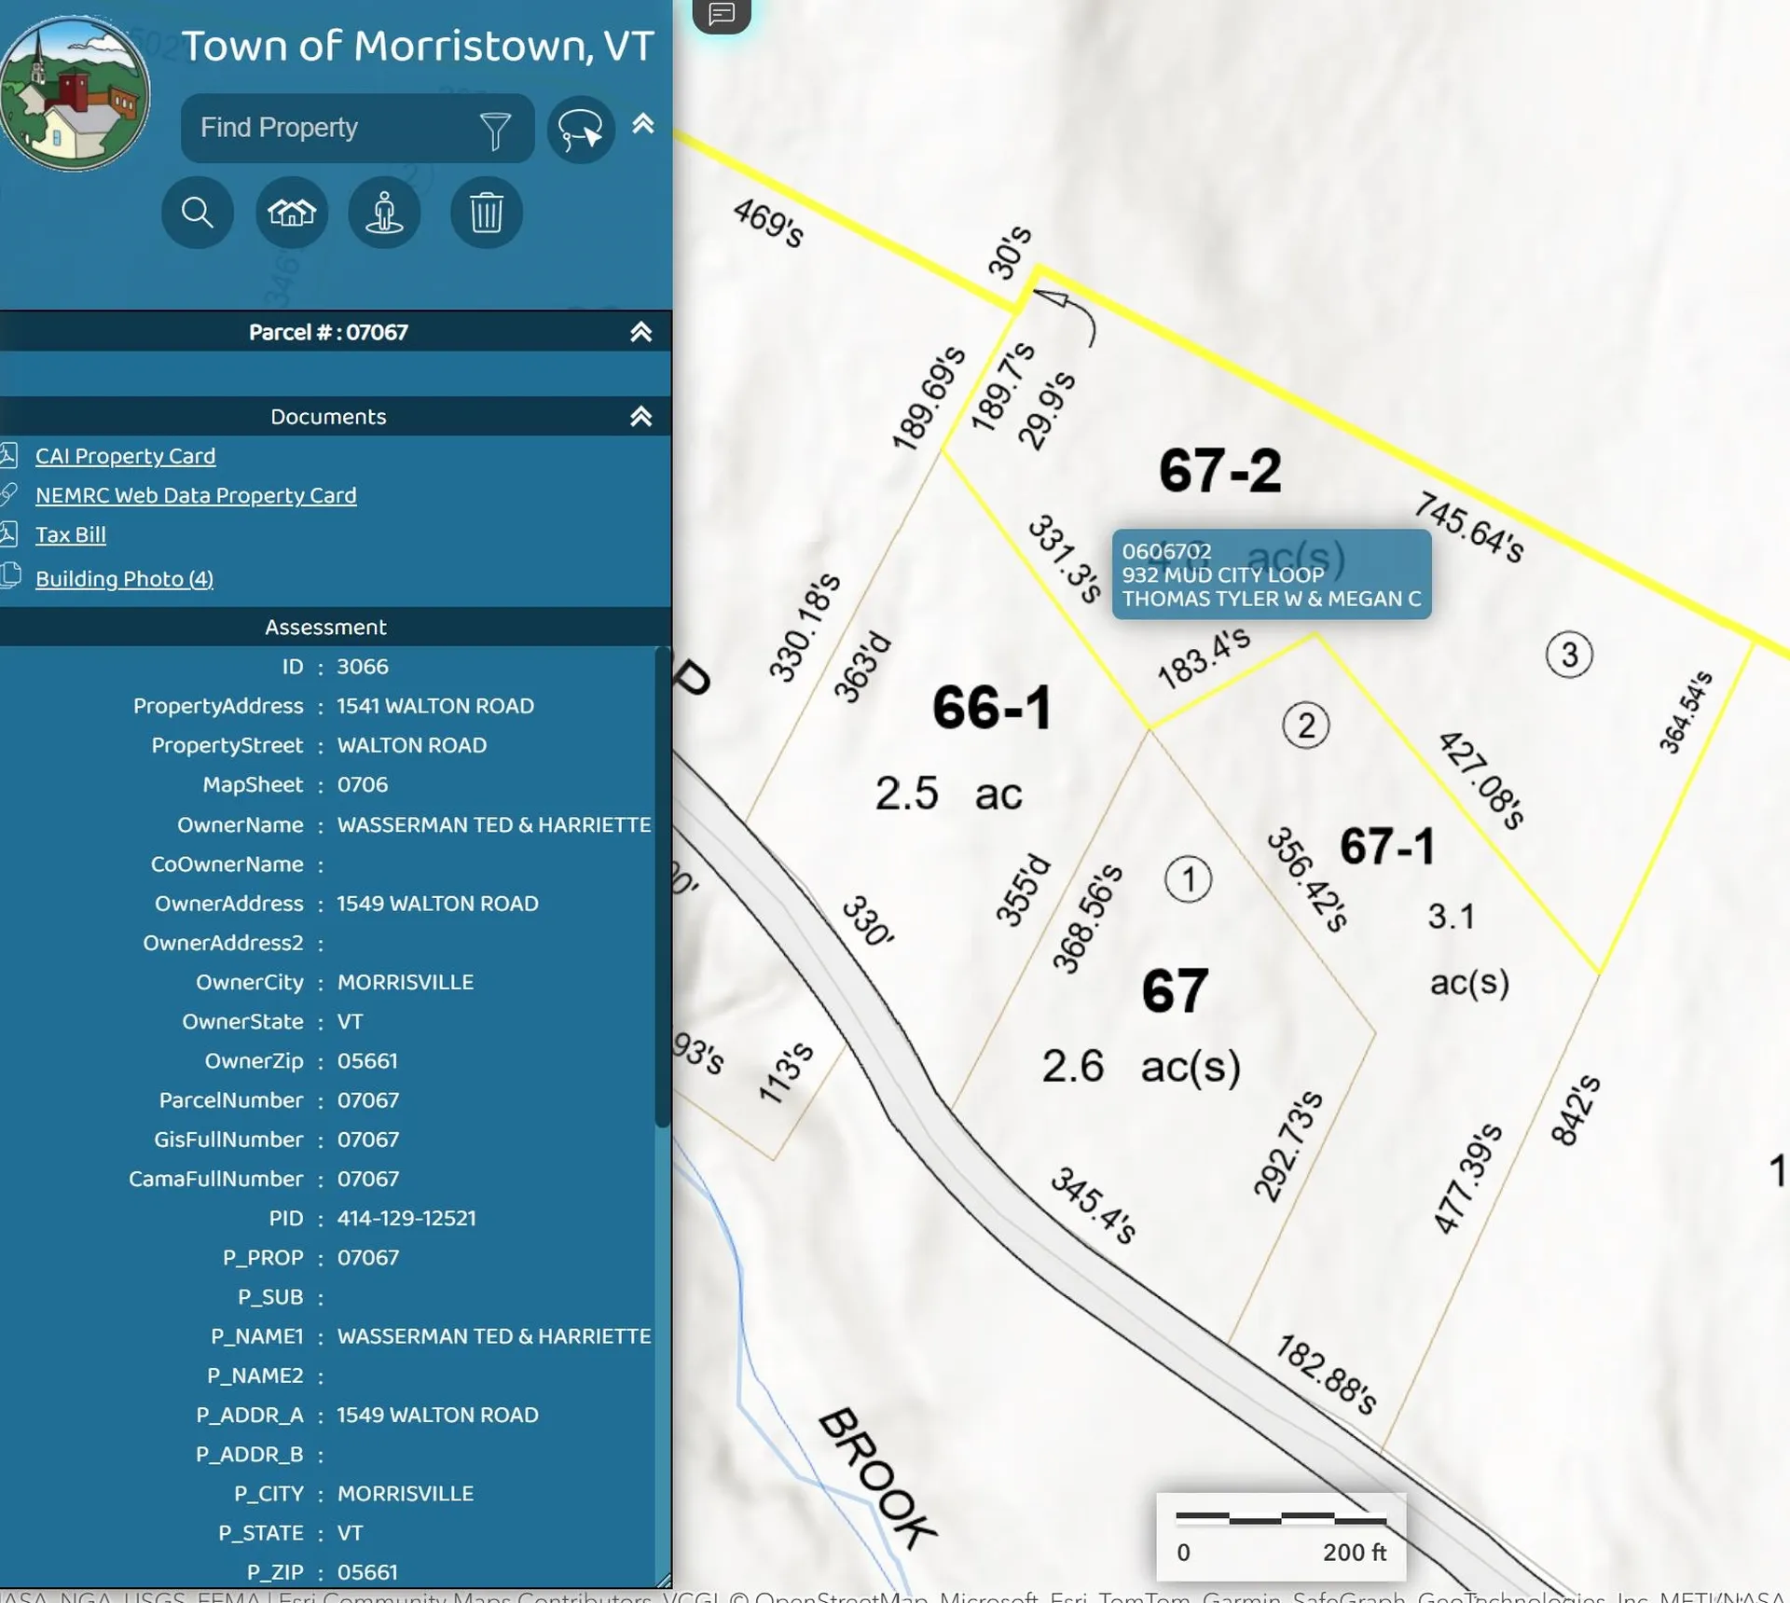Click the PDF icon beside Tax Bill
Screen dimensions: 1790x1603
tap(10, 534)
